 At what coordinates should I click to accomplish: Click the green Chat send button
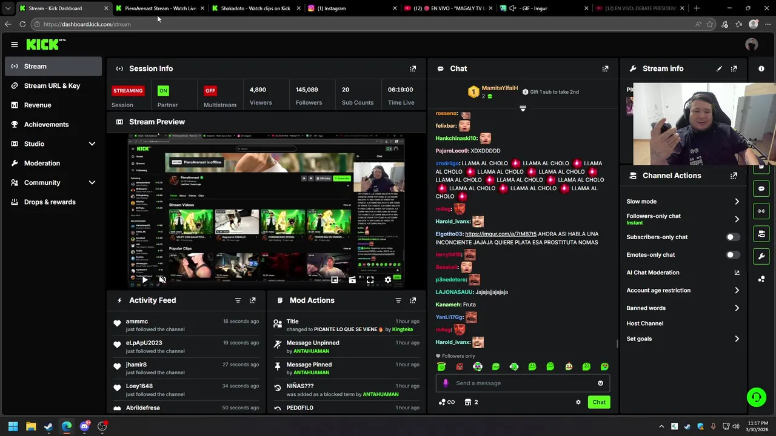pos(599,402)
